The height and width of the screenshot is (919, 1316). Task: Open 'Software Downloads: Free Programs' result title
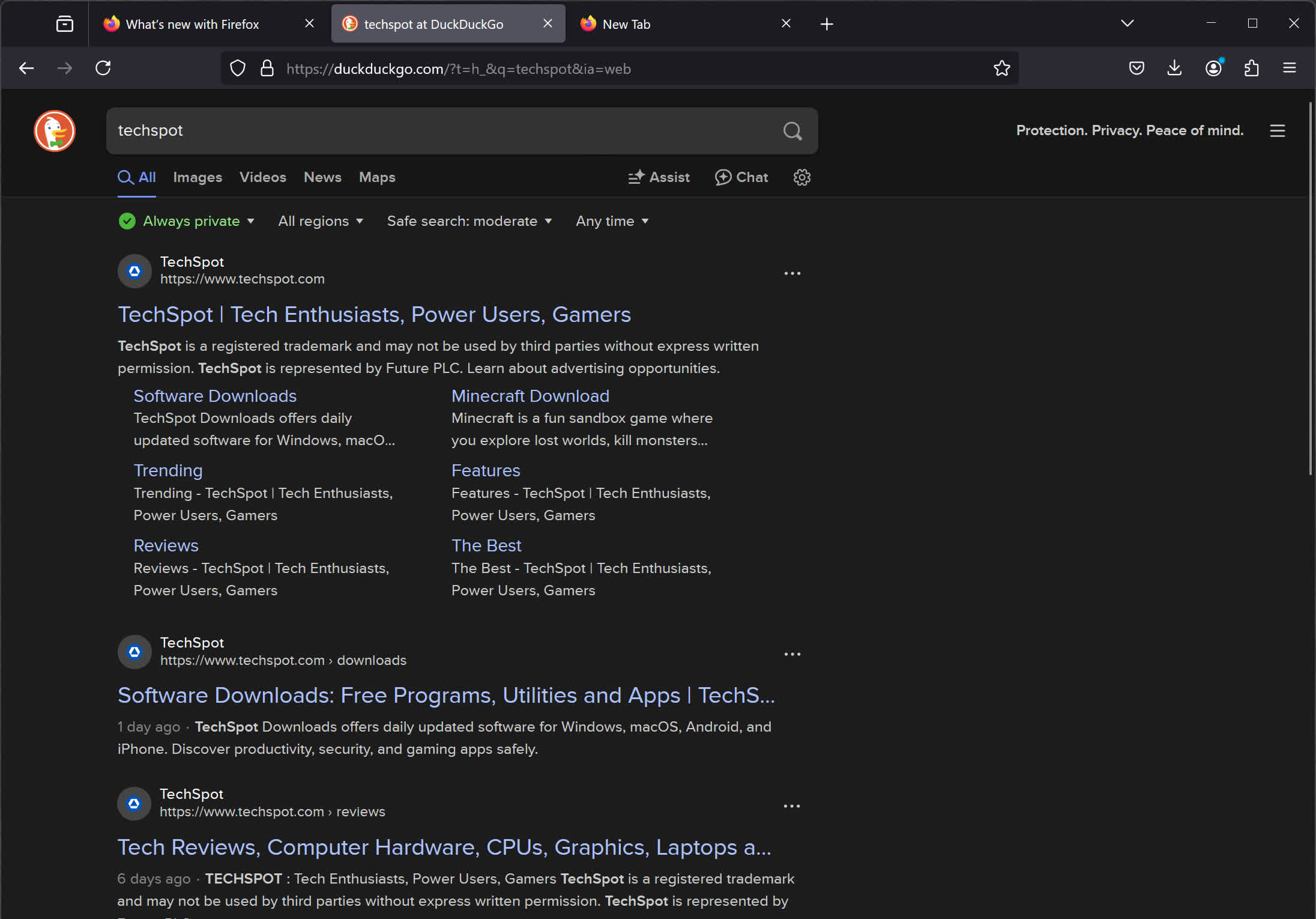(x=446, y=696)
